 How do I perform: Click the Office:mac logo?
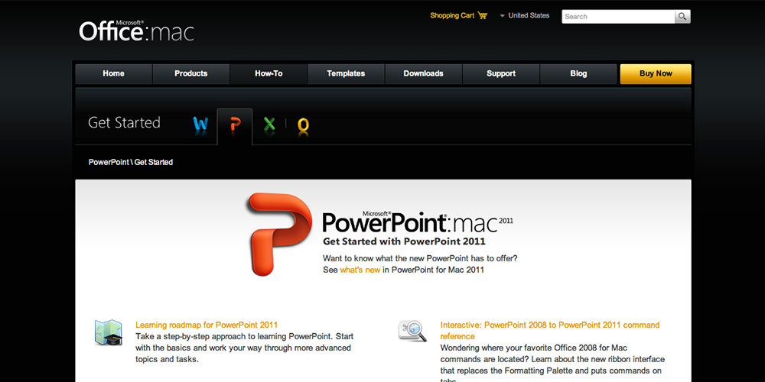pos(136,31)
